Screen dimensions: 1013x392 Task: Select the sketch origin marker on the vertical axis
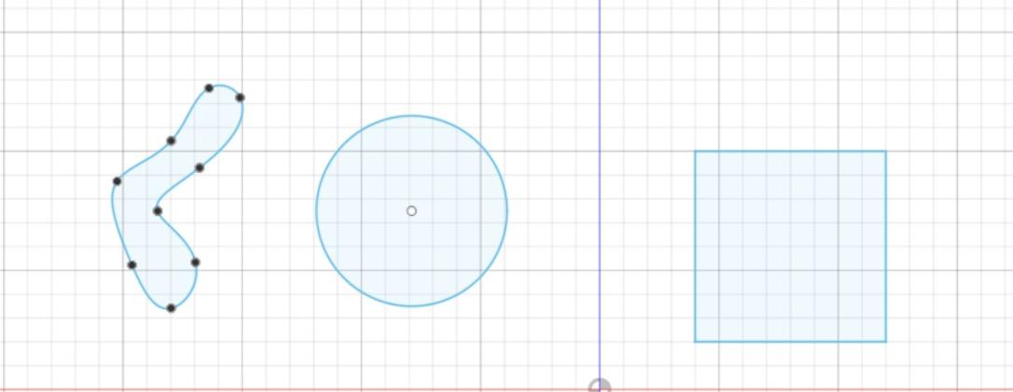pyautogui.click(x=599, y=385)
